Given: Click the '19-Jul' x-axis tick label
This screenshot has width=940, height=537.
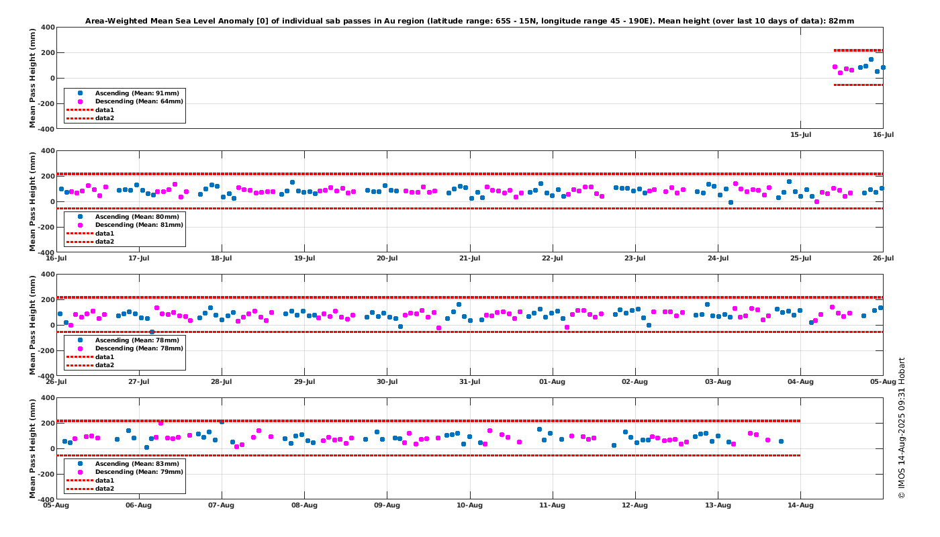Looking at the screenshot, I should pyautogui.click(x=304, y=258).
